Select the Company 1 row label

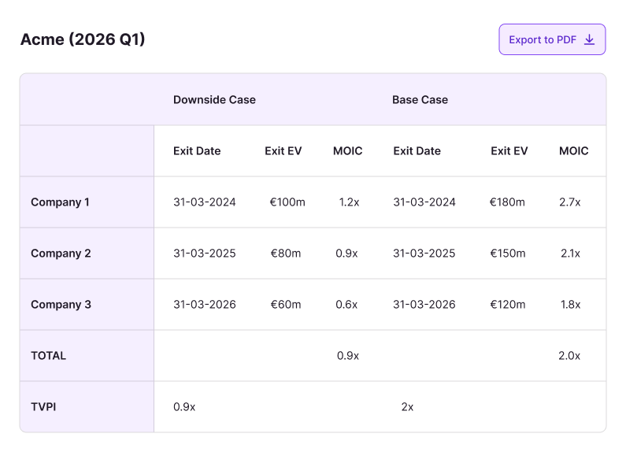(60, 202)
